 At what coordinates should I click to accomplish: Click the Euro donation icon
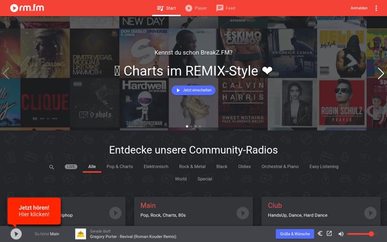pyautogui.click(x=320, y=233)
